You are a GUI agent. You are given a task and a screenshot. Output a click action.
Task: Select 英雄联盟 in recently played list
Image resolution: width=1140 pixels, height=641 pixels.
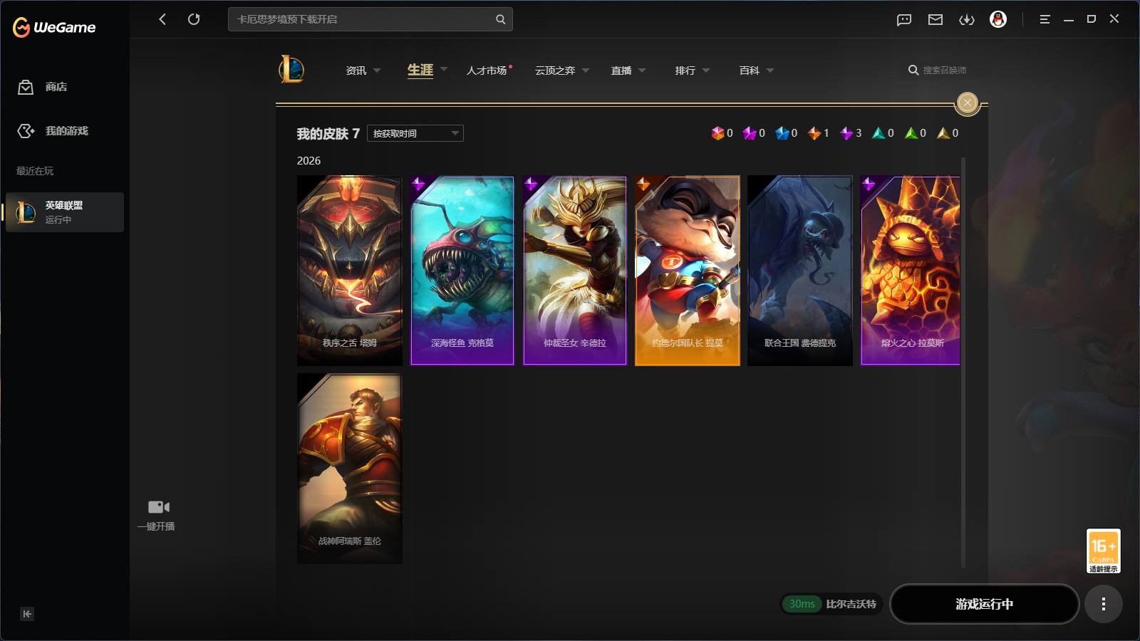coord(65,212)
